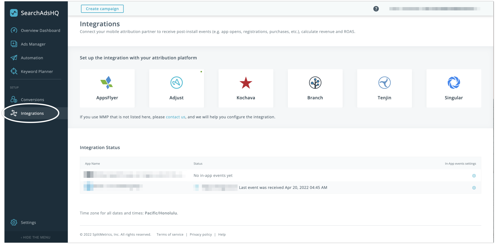
Task: Click the Integration Status heading
Action: 100,147
